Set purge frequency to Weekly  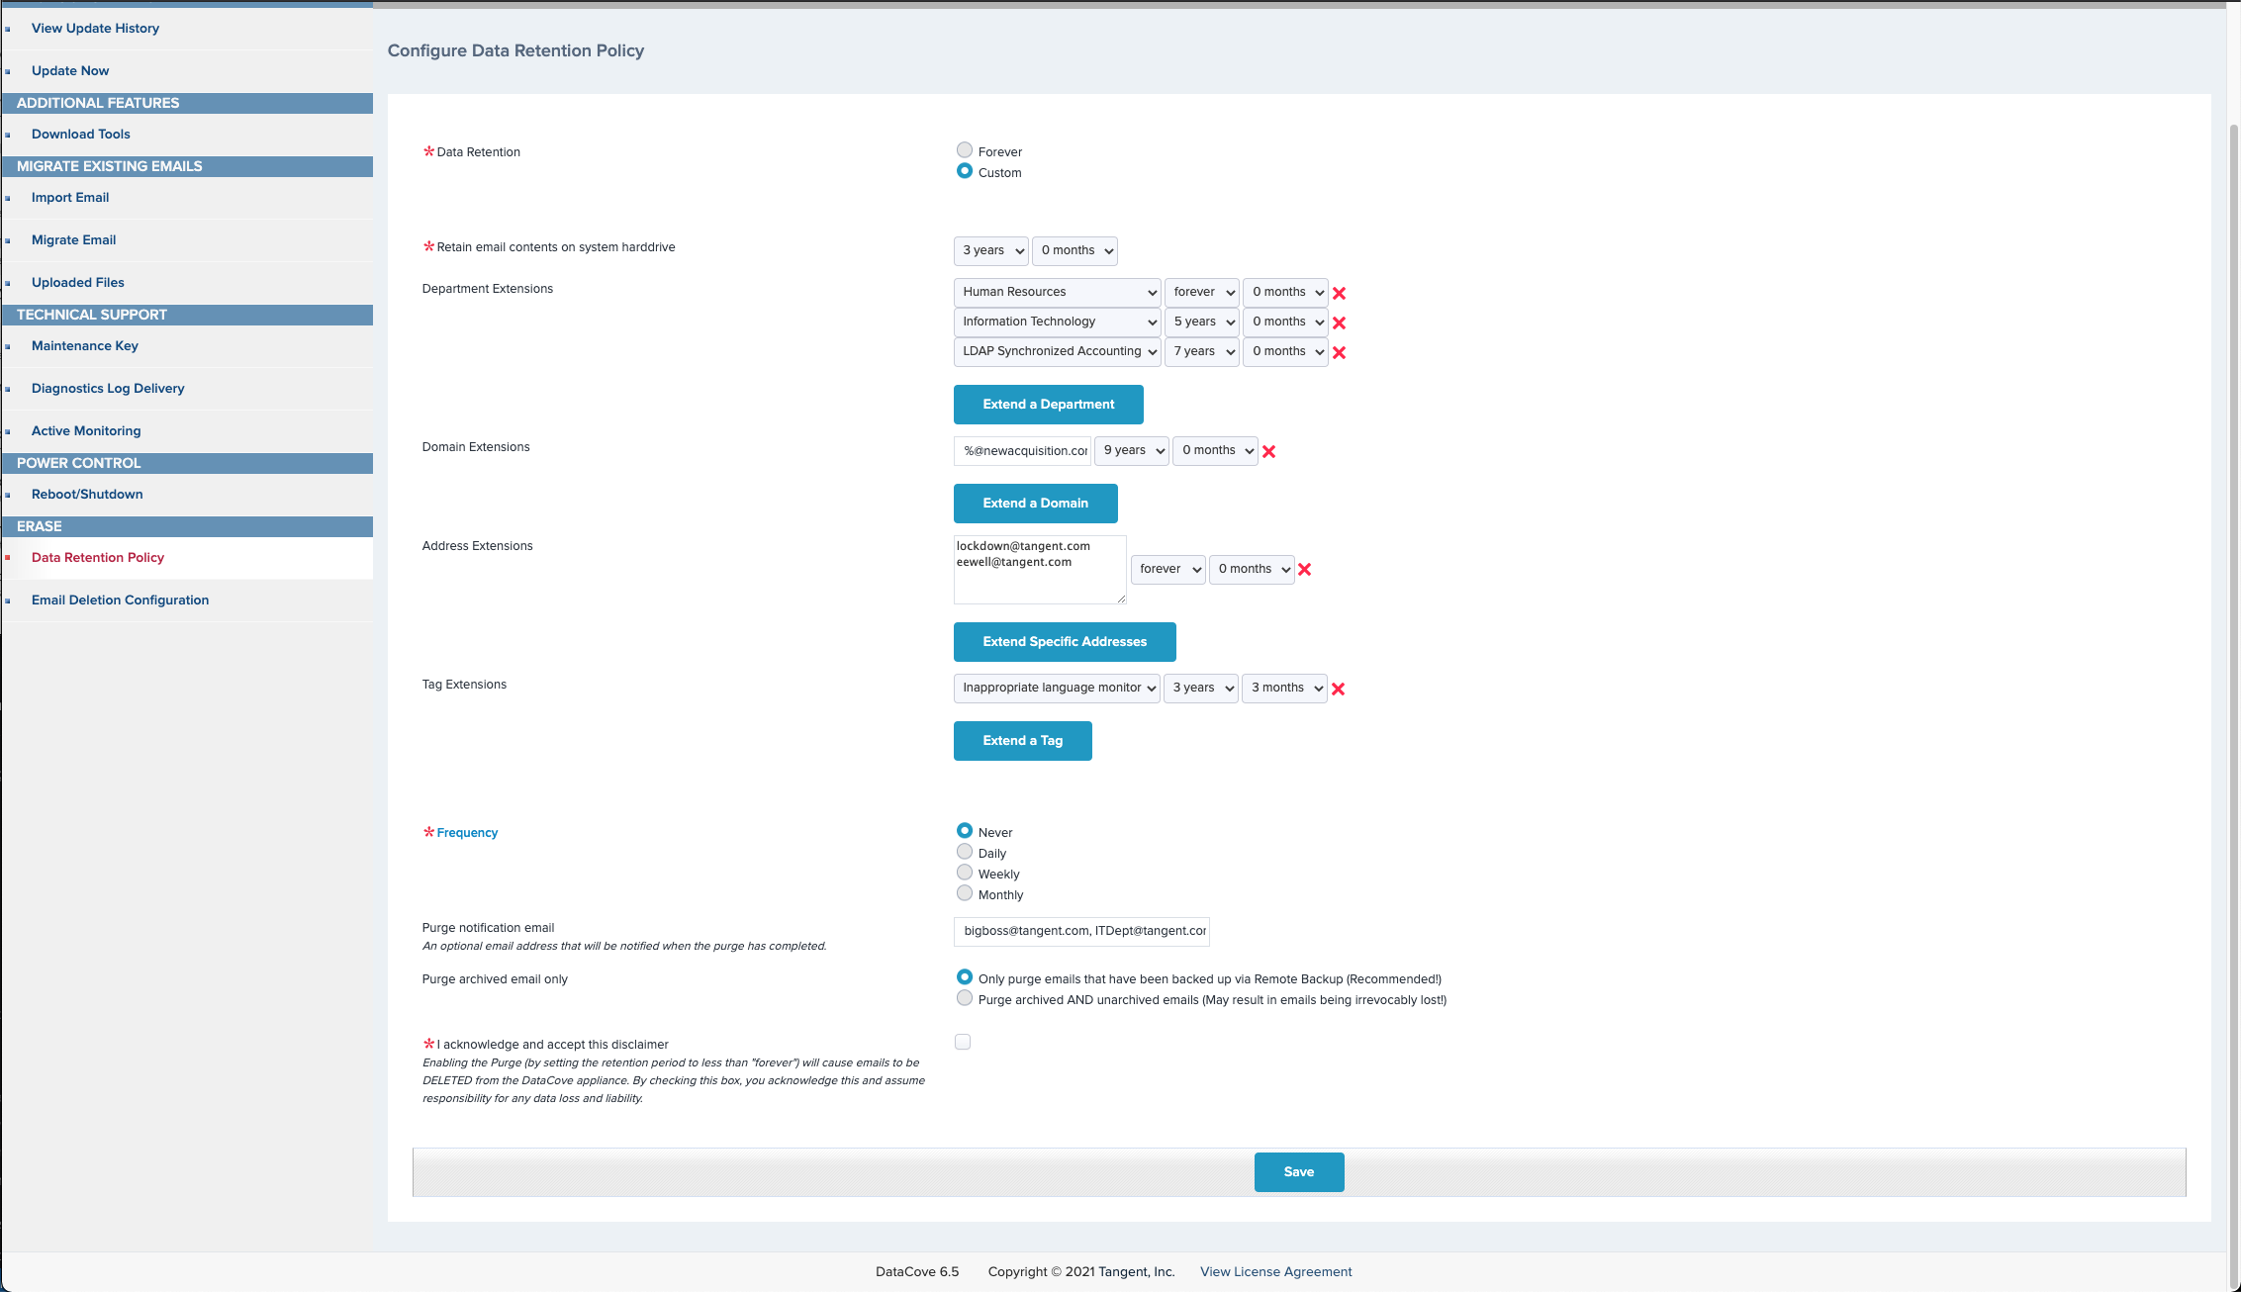(x=965, y=873)
